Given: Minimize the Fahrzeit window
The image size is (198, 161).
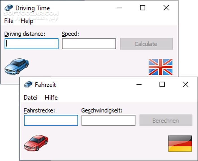Looking at the screenshot, I should 139,84.
